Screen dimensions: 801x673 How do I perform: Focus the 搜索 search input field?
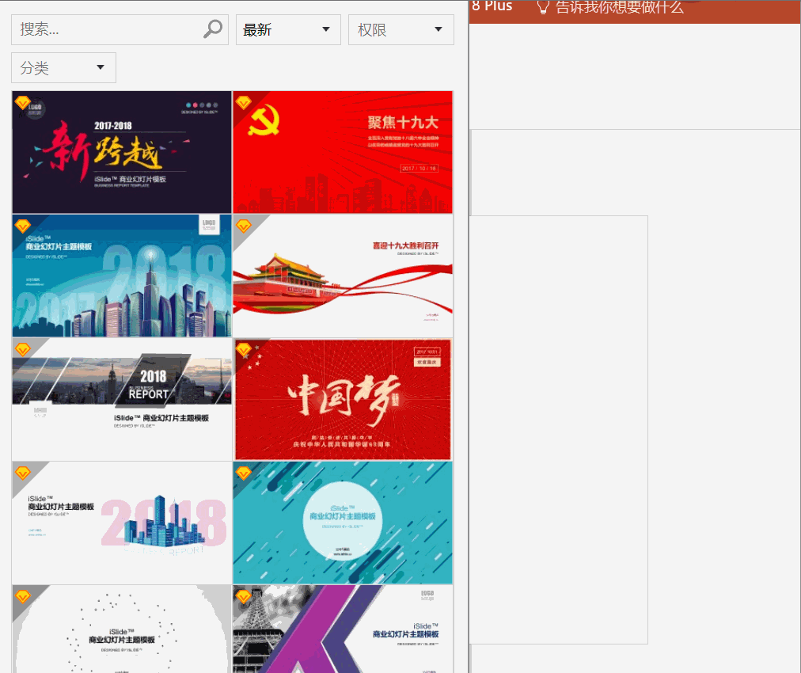(120, 29)
